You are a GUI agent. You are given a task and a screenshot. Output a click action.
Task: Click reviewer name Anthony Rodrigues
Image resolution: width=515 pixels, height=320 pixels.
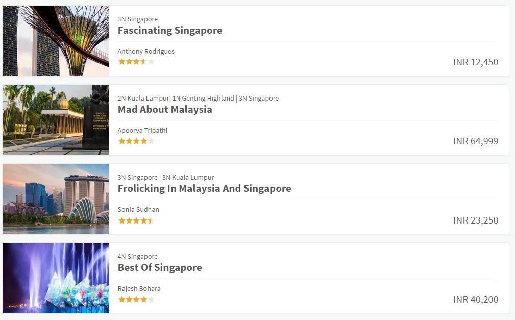146,51
